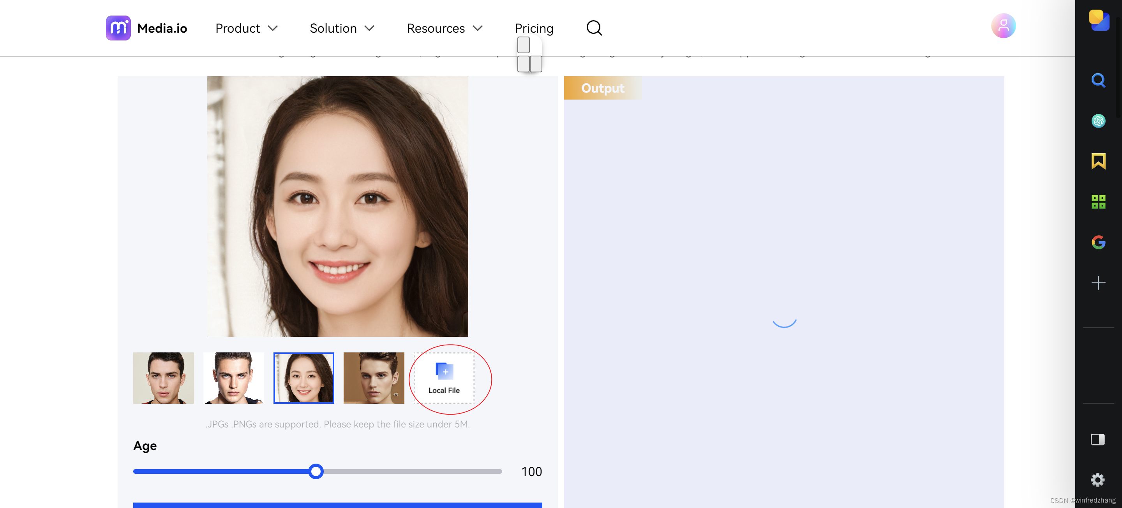Image resolution: width=1122 pixels, height=508 pixels.
Task: Click the Age slider handle
Action: 316,471
